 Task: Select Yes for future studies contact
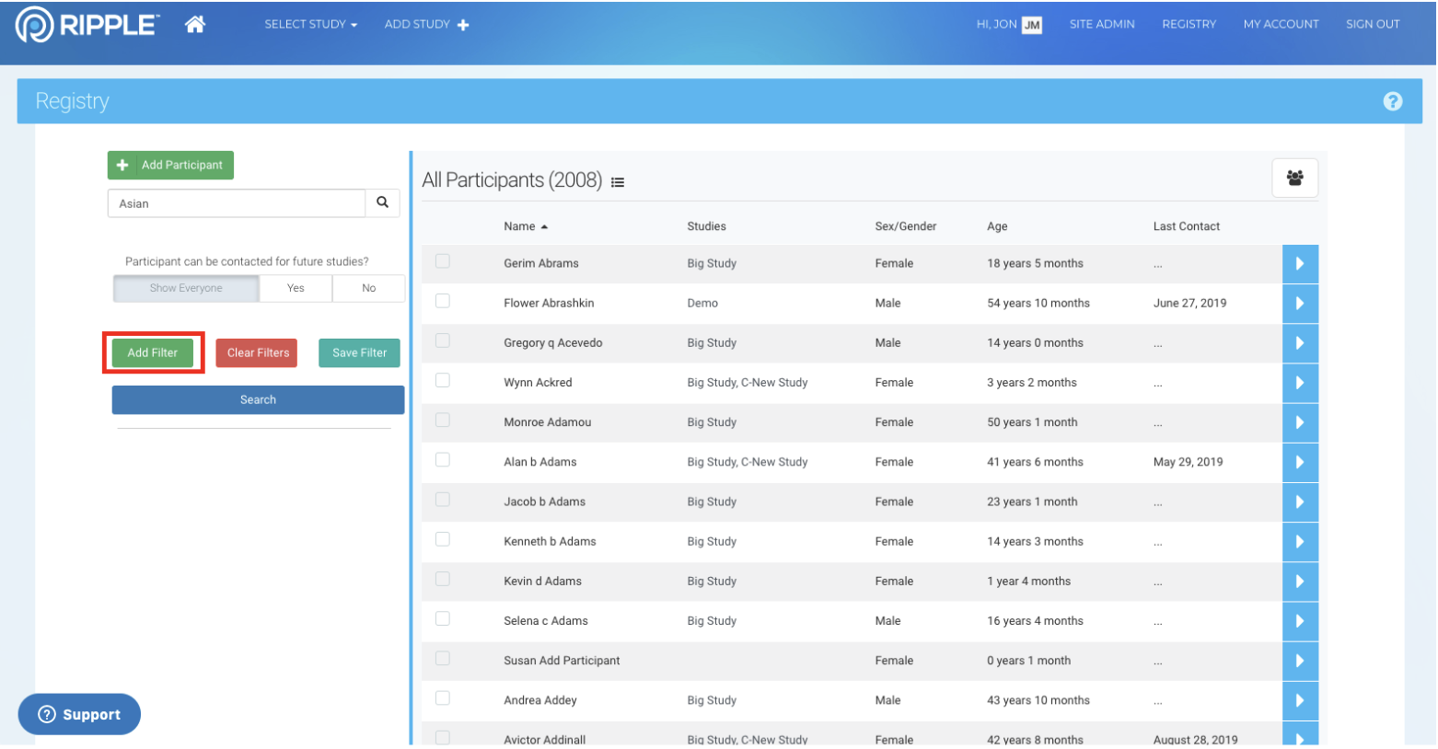[x=296, y=288]
